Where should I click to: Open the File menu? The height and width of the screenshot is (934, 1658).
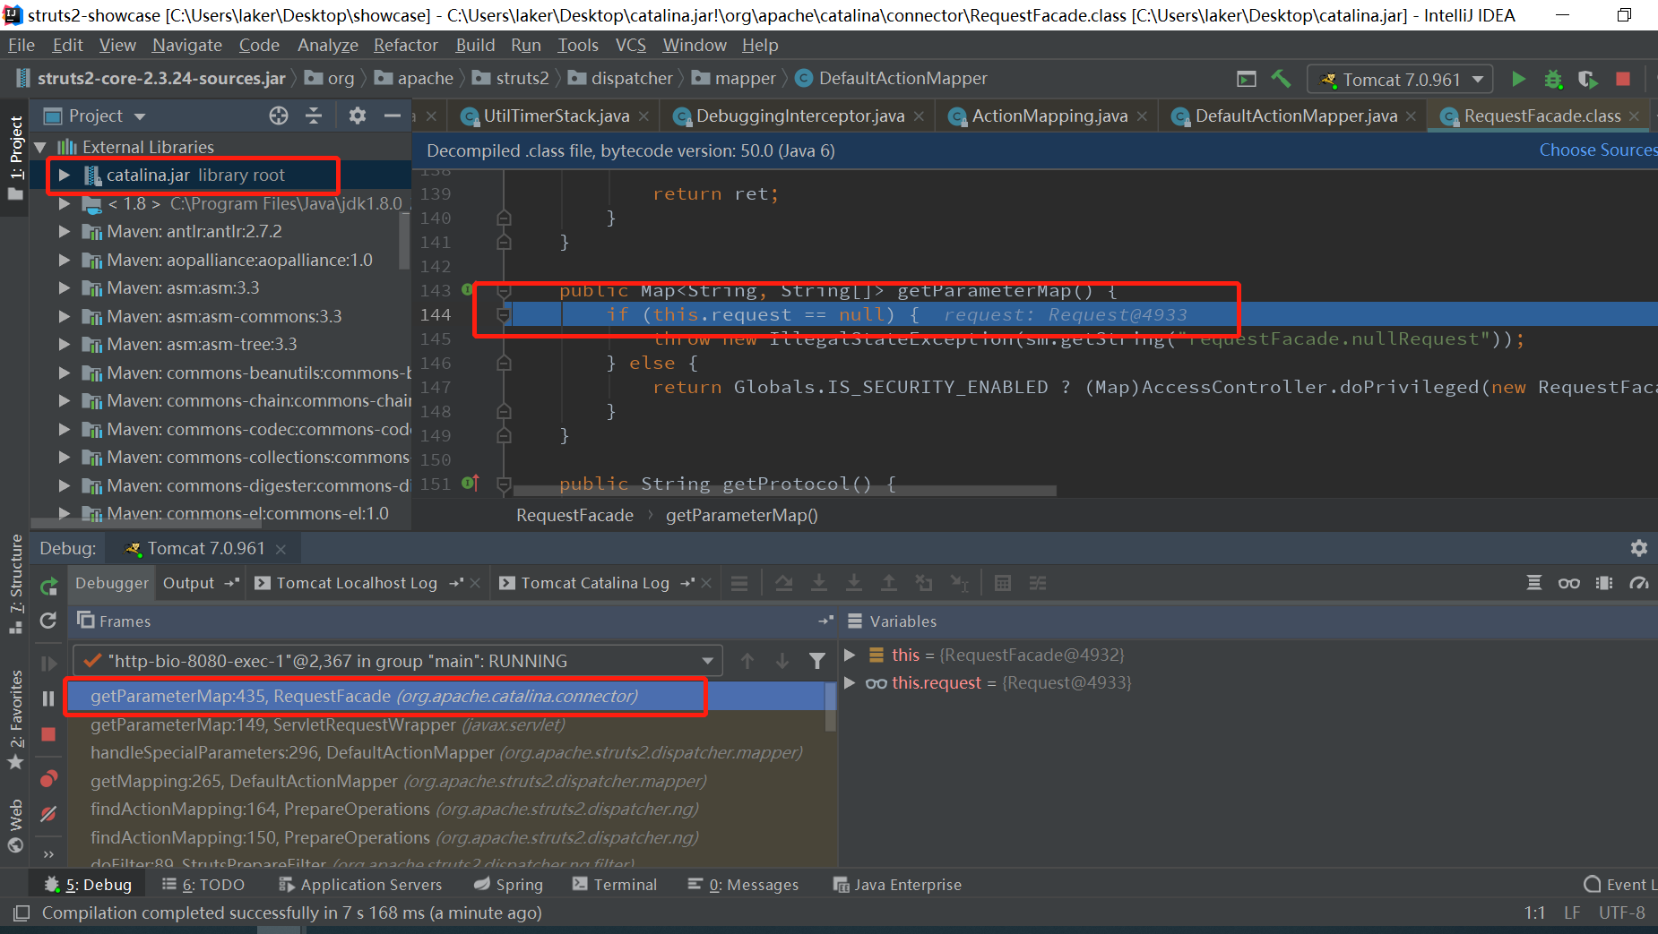click(21, 45)
